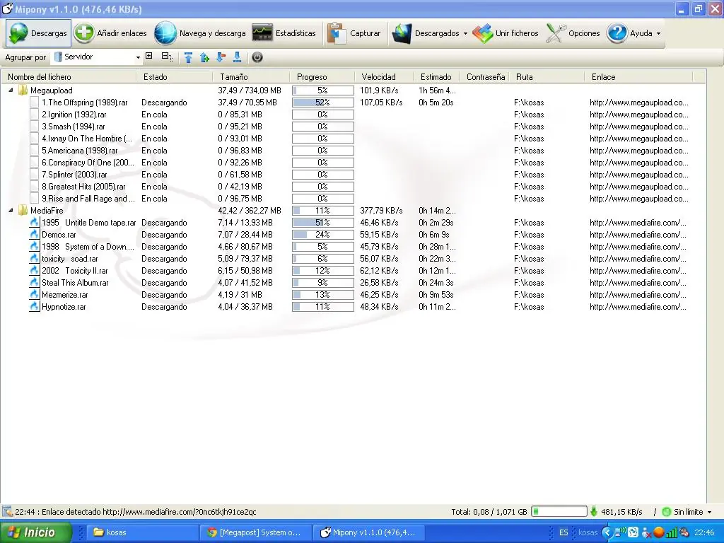
Task: Click the Capturar clipboard button
Action: (x=354, y=33)
